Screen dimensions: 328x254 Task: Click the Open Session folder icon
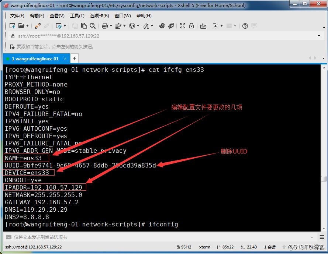(x=21, y=26)
